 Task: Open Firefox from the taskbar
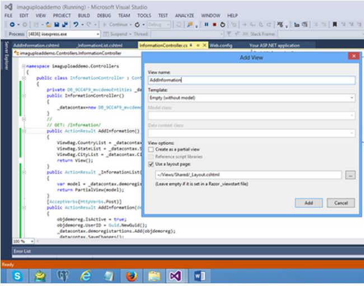coord(132,275)
